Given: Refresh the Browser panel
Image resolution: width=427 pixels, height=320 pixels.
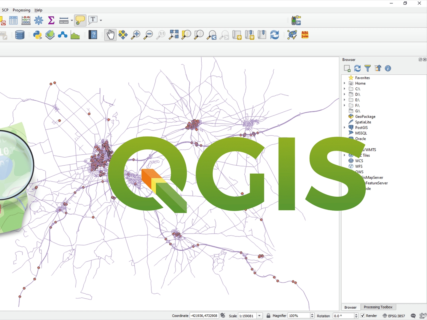Looking at the screenshot, I should [357, 68].
